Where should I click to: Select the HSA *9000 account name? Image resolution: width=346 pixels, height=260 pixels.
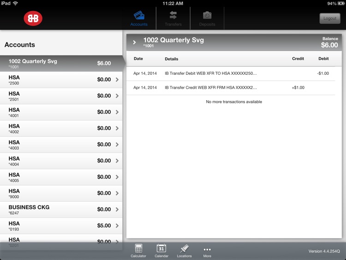coord(14,191)
